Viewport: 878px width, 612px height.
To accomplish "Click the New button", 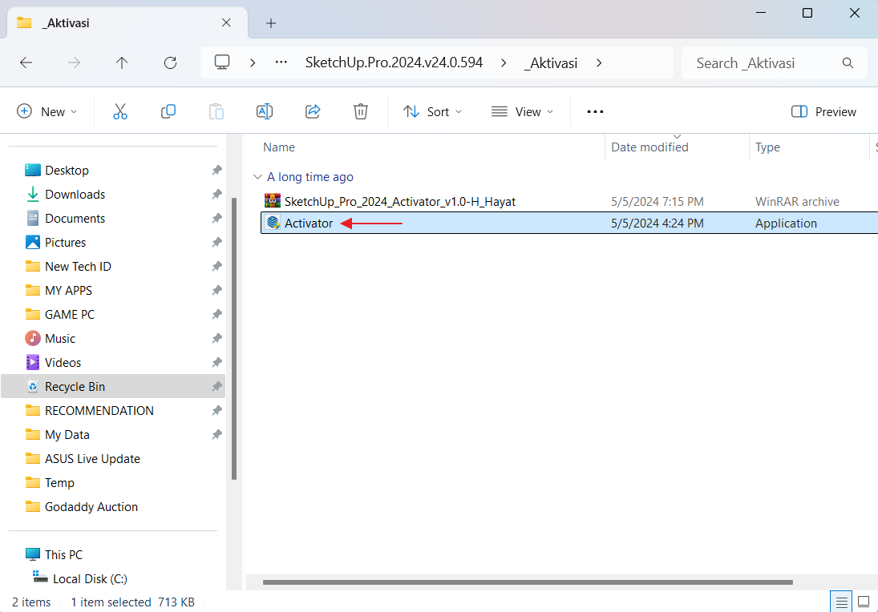I will pyautogui.click(x=47, y=111).
